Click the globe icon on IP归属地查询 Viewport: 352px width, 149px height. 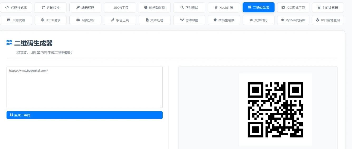pyautogui.click(x=317, y=20)
